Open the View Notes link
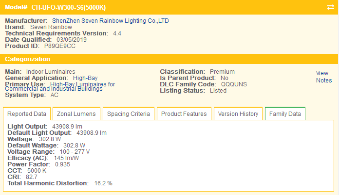 pos(323,77)
